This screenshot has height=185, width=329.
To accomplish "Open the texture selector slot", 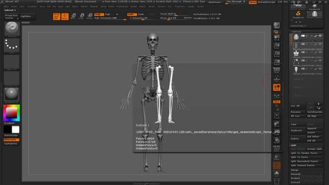I will click(12, 79).
